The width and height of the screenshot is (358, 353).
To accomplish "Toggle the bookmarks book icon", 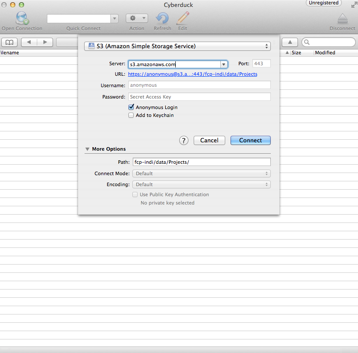I will [x=9, y=42].
